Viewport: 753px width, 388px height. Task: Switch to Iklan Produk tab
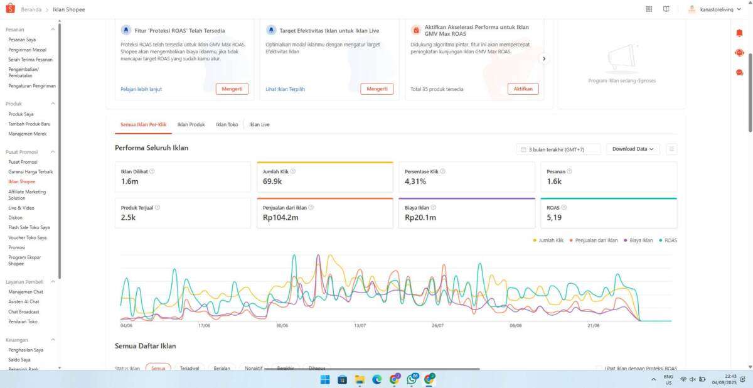pyautogui.click(x=191, y=125)
